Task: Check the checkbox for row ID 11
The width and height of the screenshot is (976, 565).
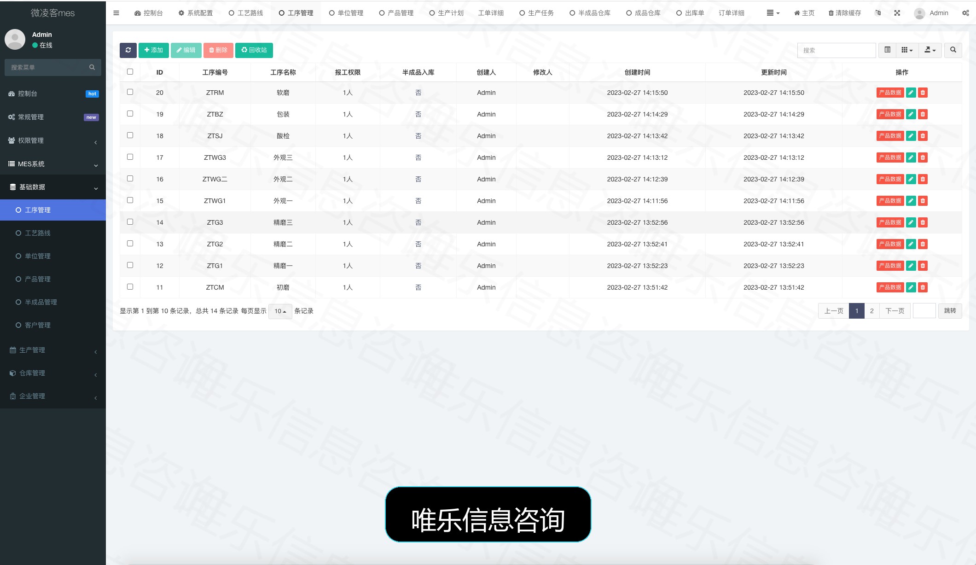Action: point(130,287)
